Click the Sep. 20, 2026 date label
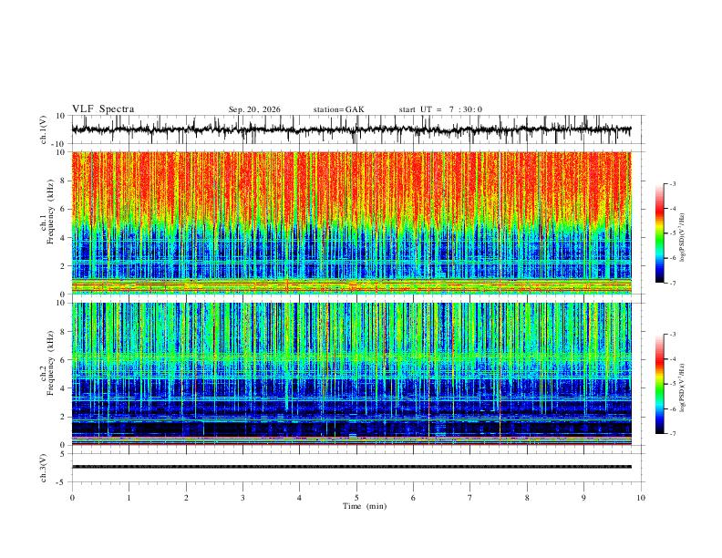Viewport: 722px width, 558px height. (x=254, y=109)
